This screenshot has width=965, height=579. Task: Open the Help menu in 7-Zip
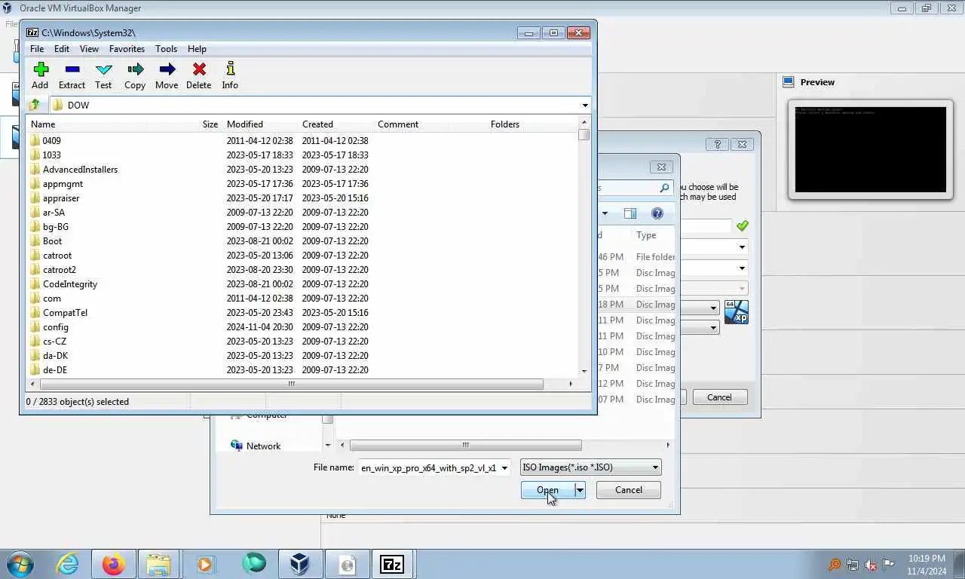click(x=197, y=49)
